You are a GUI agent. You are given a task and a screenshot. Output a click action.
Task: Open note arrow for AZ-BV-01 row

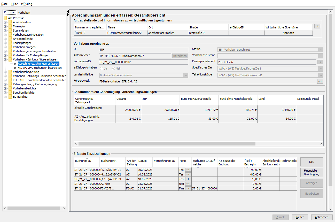pyautogui.click(x=188, y=170)
